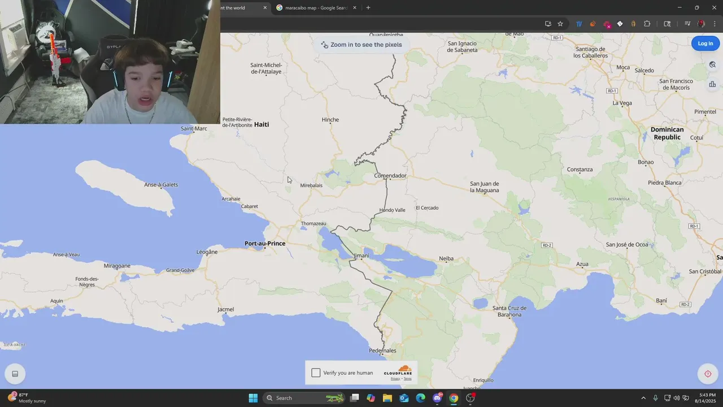Screen dimensions: 723x407
Task: Click the red locate-me target icon
Action: (x=708, y=374)
